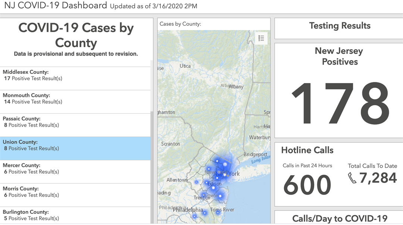Click the Scranton label on the map
The width and height of the screenshot is (403, 225).
pos(171,144)
